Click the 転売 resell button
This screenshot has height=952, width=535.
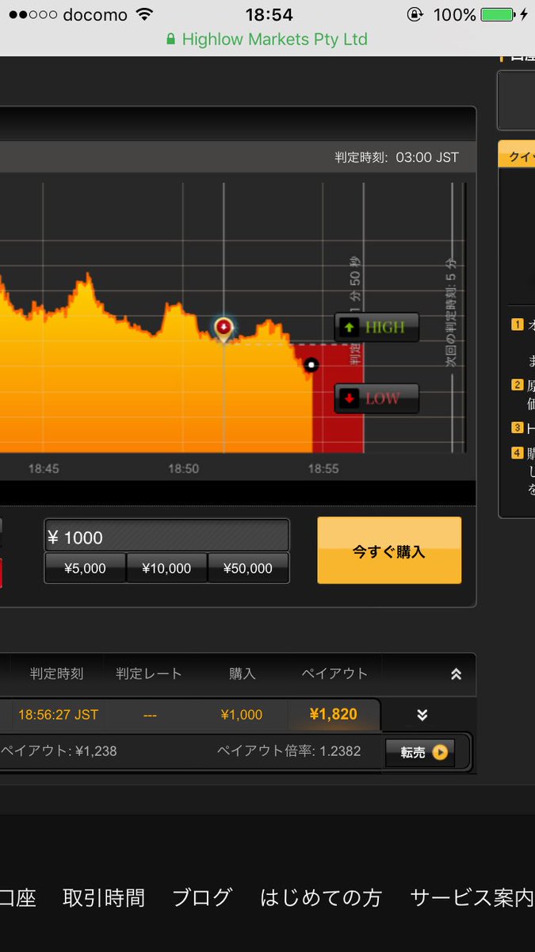420,752
